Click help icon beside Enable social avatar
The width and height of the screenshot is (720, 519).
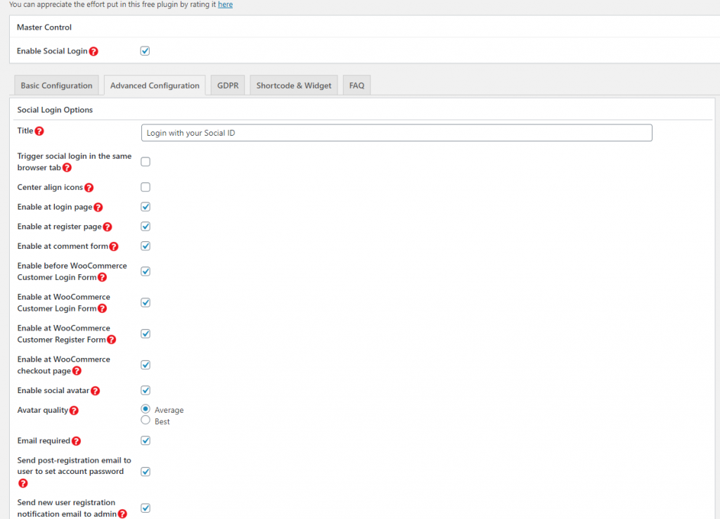95,391
